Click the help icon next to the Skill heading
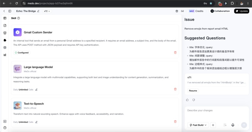Viewport: 252px width, 132px height. click(x=18, y=18)
